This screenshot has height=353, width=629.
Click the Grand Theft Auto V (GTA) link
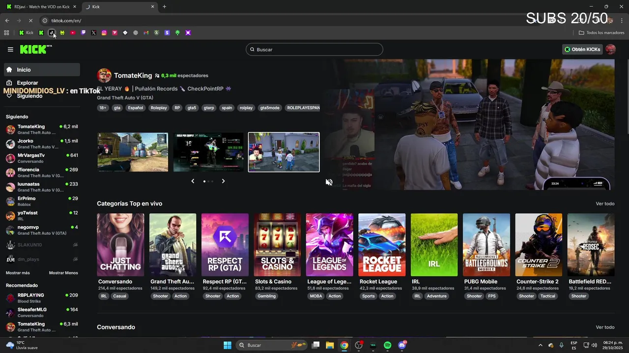tap(125, 98)
